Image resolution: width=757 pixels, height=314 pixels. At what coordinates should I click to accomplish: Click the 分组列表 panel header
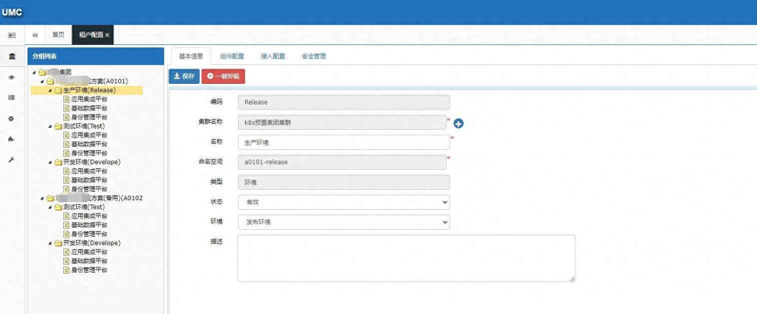[x=96, y=56]
